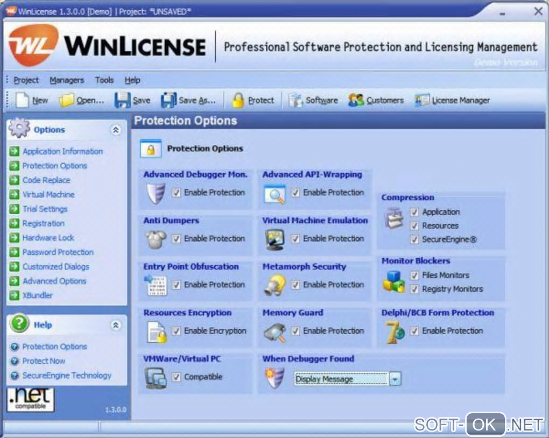Open Advanced Options page
Screen dimensions: 549x438
[54, 281]
